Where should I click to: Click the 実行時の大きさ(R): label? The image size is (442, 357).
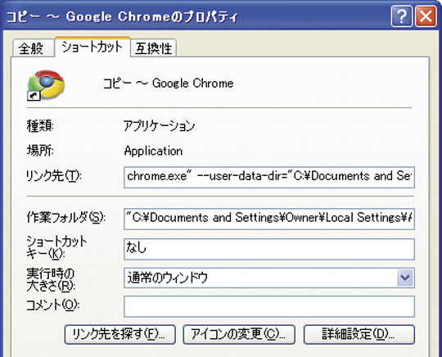coord(51,280)
